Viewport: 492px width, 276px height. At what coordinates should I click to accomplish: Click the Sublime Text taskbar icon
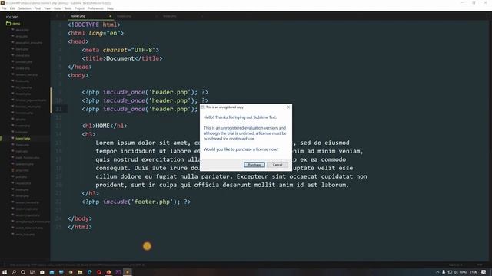point(128,272)
